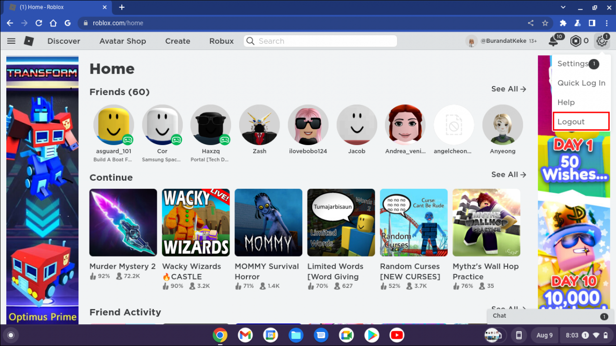Open the notification bell
The height and width of the screenshot is (346, 616).
pos(552,41)
